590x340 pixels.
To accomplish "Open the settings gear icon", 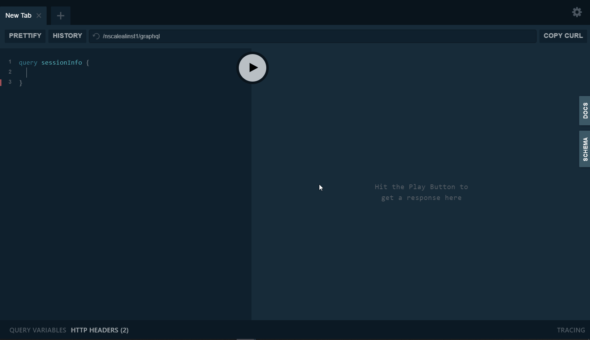I will click(577, 12).
